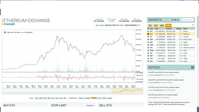Viewport: 199px width, 112px height.
Task: Choose 2-hr candlesticks
Action: pos(99,98)
